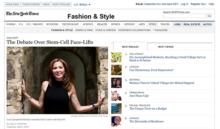Open the Cinque Terre coastal thumbnail
Screen dimensions: 220x129
[116, 109]
